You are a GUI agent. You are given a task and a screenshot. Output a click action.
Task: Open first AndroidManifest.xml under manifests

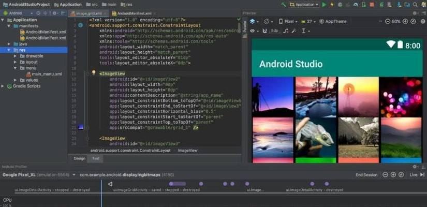coord(43,32)
